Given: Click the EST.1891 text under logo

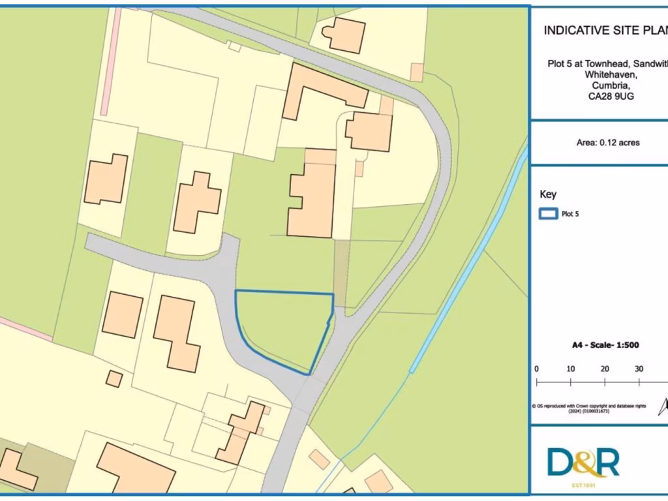Looking at the screenshot, I should pos(583,485).
